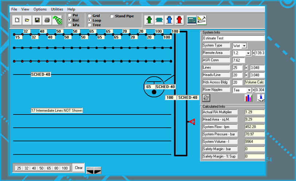
Task: Click the New file toolbar icon
Action: point(17,20)
